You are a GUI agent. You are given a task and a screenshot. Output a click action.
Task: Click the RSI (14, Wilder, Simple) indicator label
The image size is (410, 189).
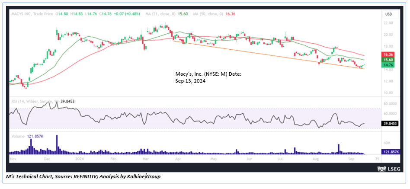click(35, 102)
